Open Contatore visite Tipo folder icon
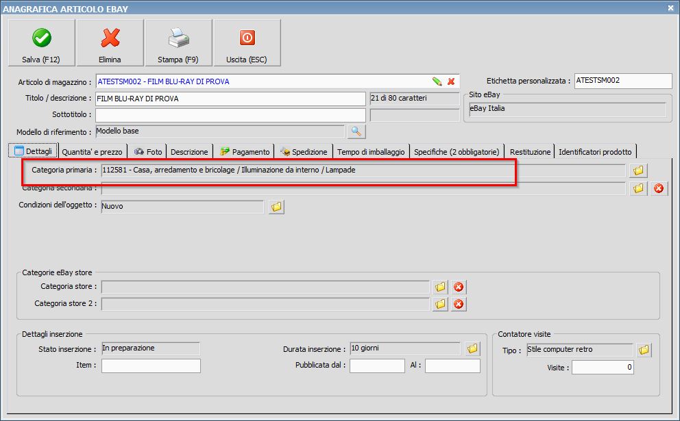 click(644, 350)
